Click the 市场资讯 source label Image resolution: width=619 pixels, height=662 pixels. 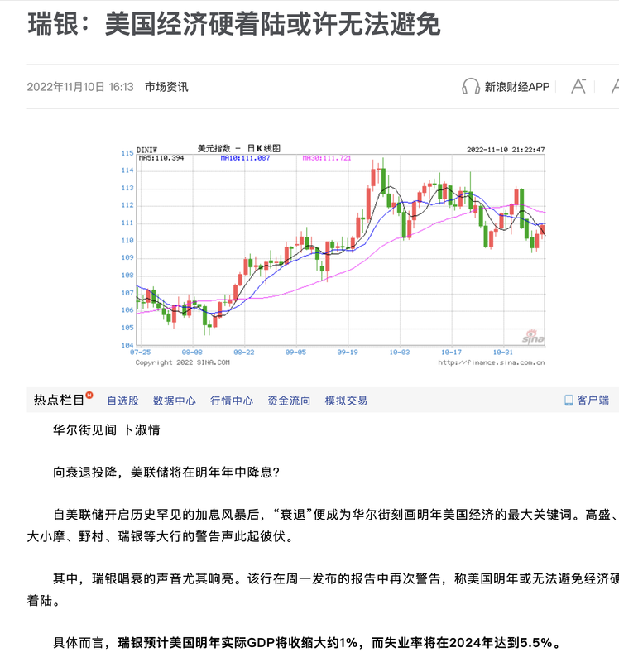tap(166, 87)
